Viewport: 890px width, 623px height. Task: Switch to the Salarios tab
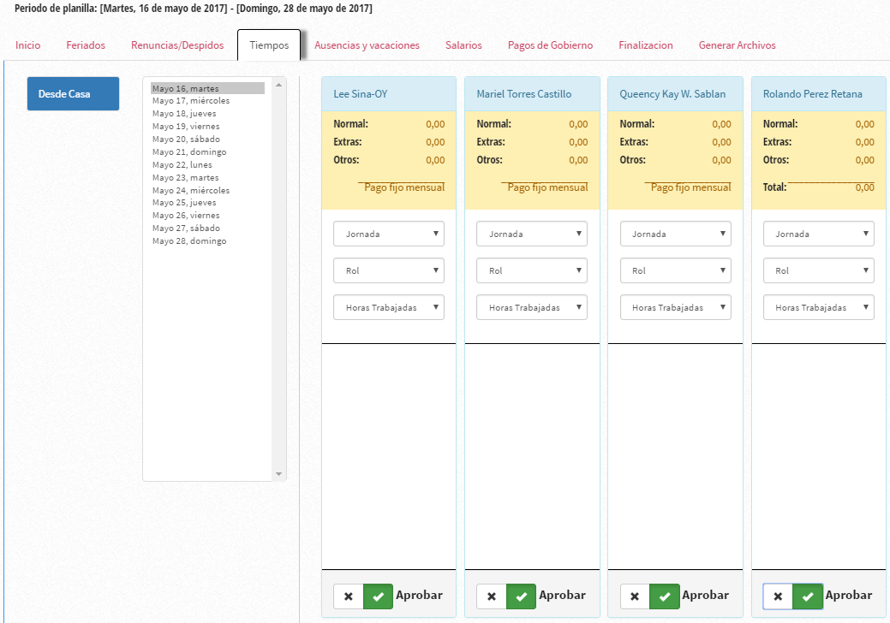[463, 45]
